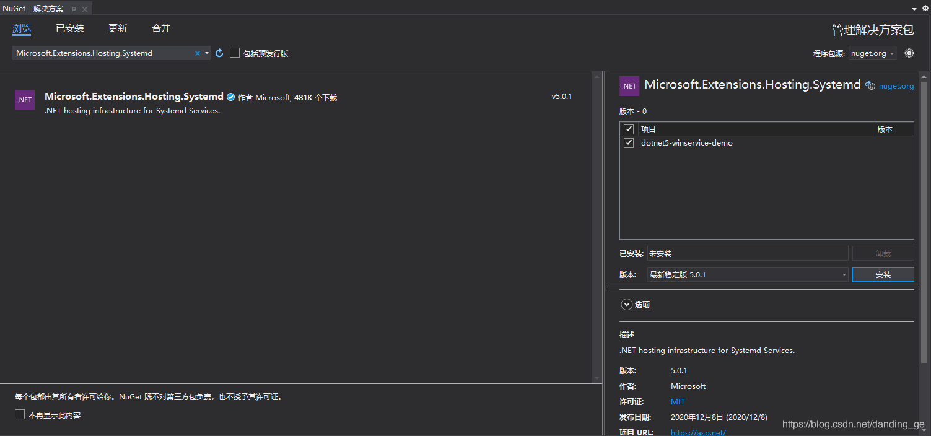
Task: Click the package search input field
Action: coord(104,53)
